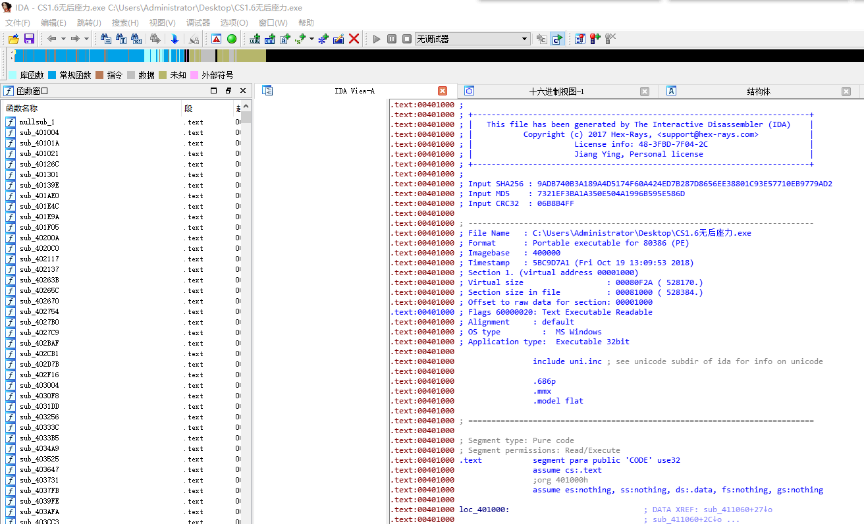Image resolution: width=864 pixels, height=524 pixels.
Task: Open the 视图(V) menu
Action: pos(162,23)
